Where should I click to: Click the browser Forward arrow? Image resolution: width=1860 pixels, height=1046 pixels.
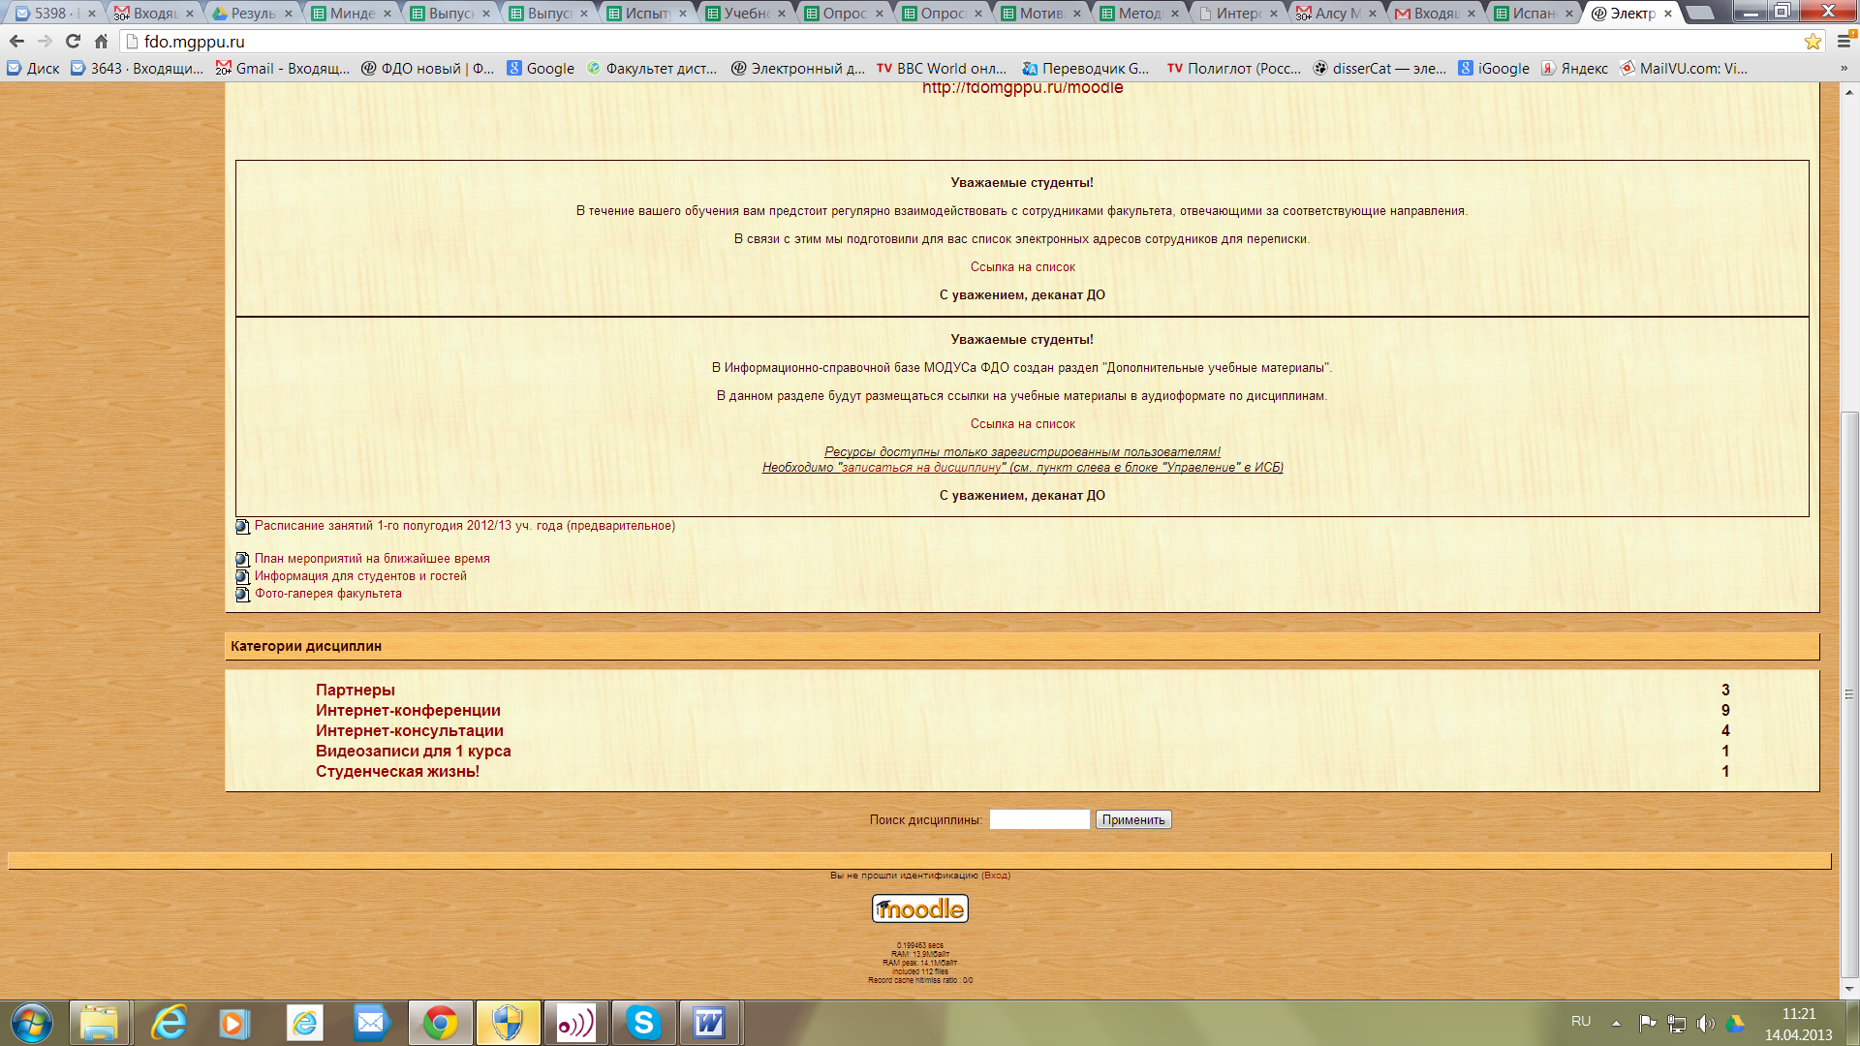(45, 42)
